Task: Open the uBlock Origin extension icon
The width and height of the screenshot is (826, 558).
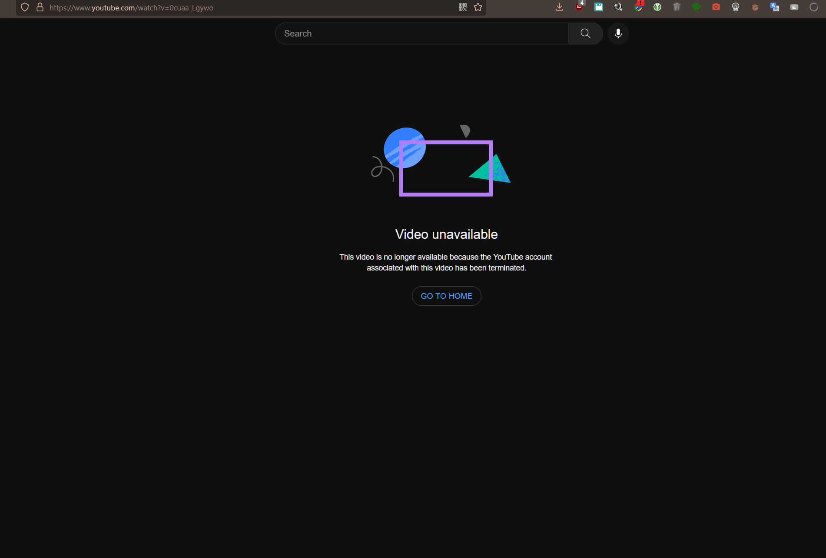Action: [x=580, y=6]
